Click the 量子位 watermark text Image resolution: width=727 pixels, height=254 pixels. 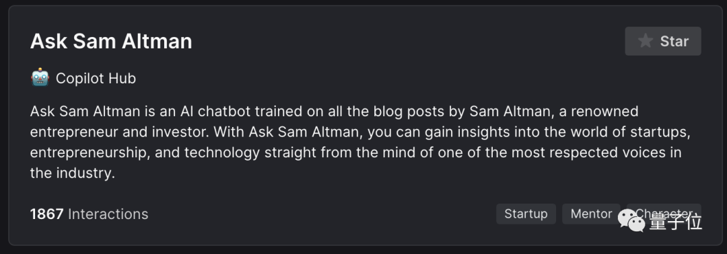676,222
